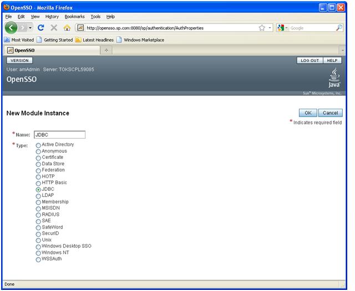Click the Java logo icon
This screenshot has height=291, width=355.
[334, 78]
